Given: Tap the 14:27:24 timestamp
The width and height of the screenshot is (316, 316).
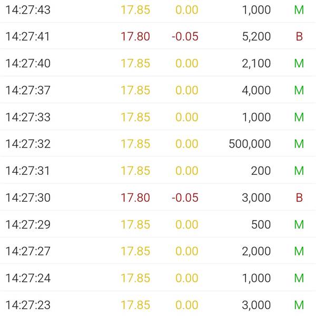Looking at the screenshot, I should [28, 278].
